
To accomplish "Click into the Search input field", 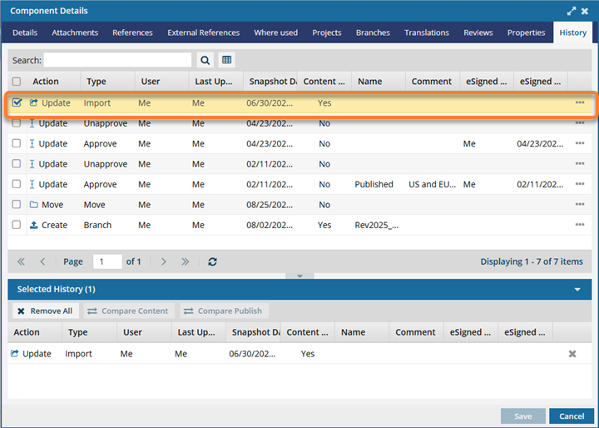I will [117, 60].
